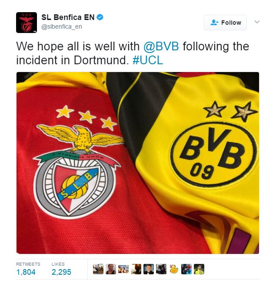Open the liker avatar left of the duck
Screen dimensions: 276x283
click(x=161, y=269)
